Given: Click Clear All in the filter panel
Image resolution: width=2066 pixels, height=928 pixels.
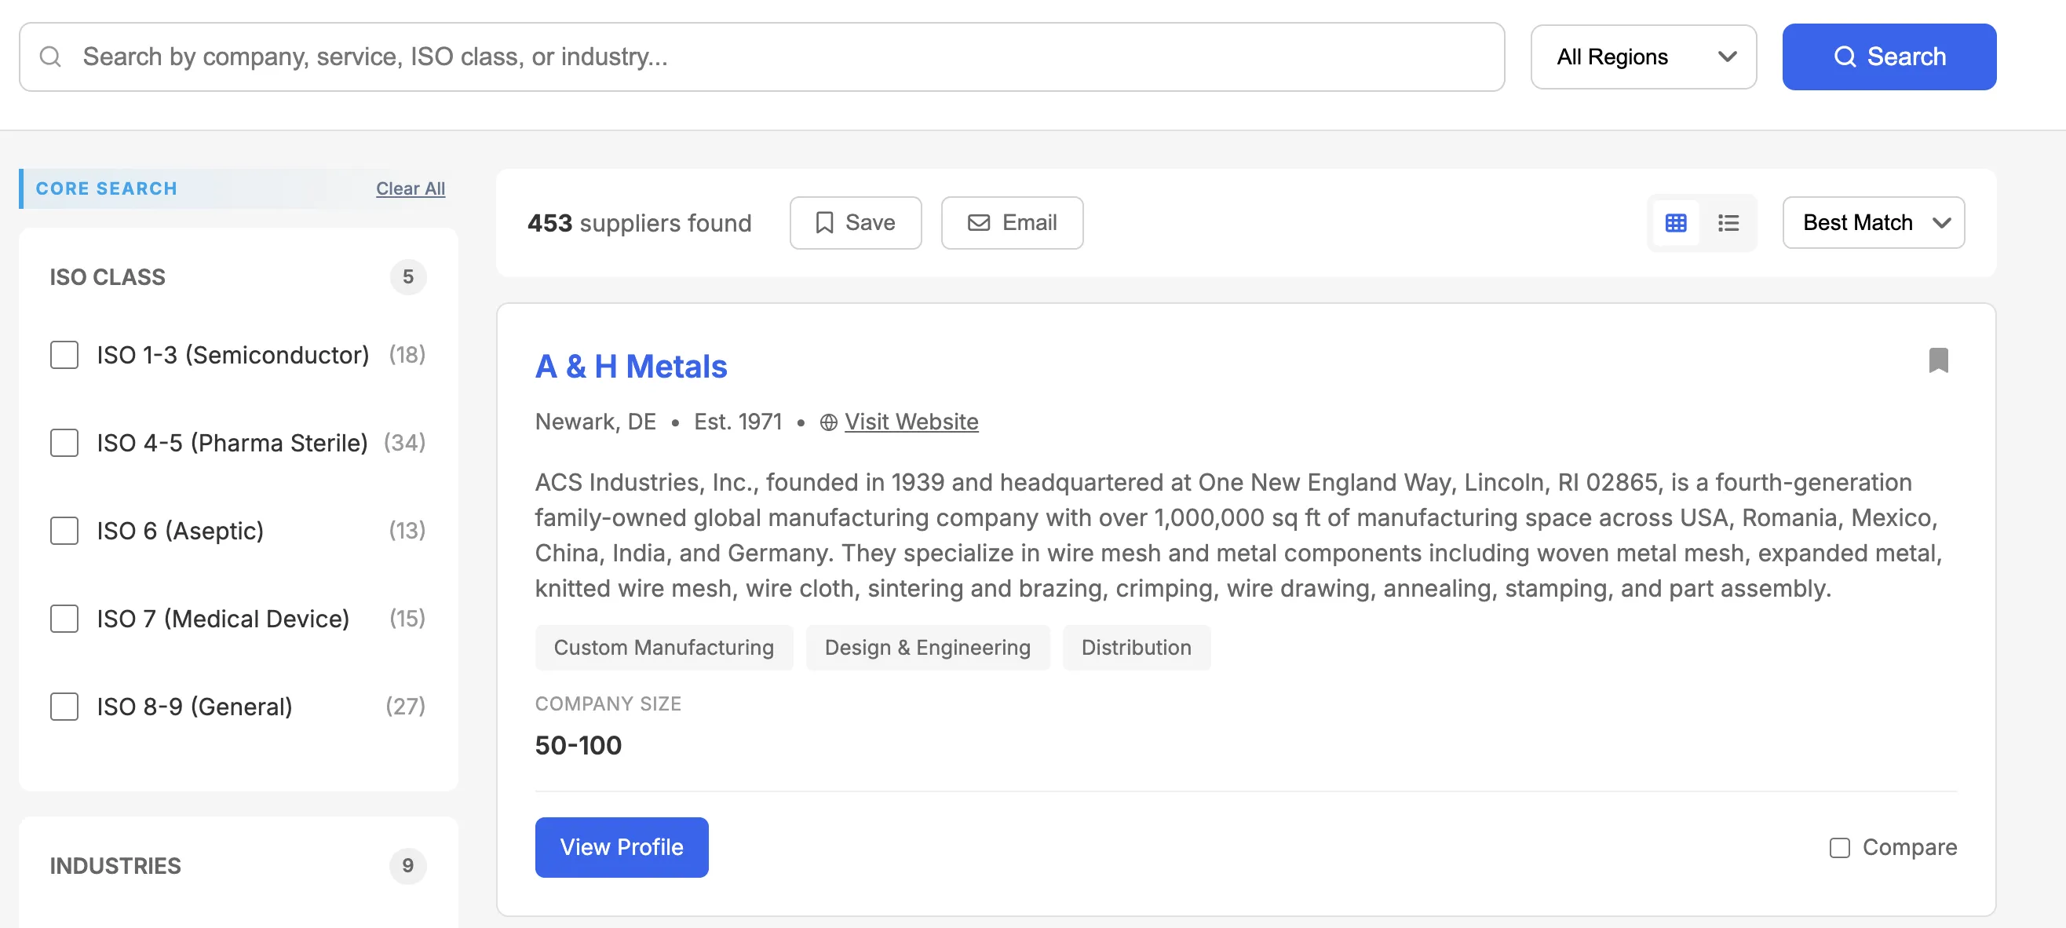Looking at the screenshot, I should pyautogui.click(x=410, y=188).
